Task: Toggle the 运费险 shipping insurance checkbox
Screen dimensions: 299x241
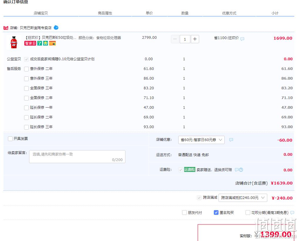Action: tap(180, 170)
